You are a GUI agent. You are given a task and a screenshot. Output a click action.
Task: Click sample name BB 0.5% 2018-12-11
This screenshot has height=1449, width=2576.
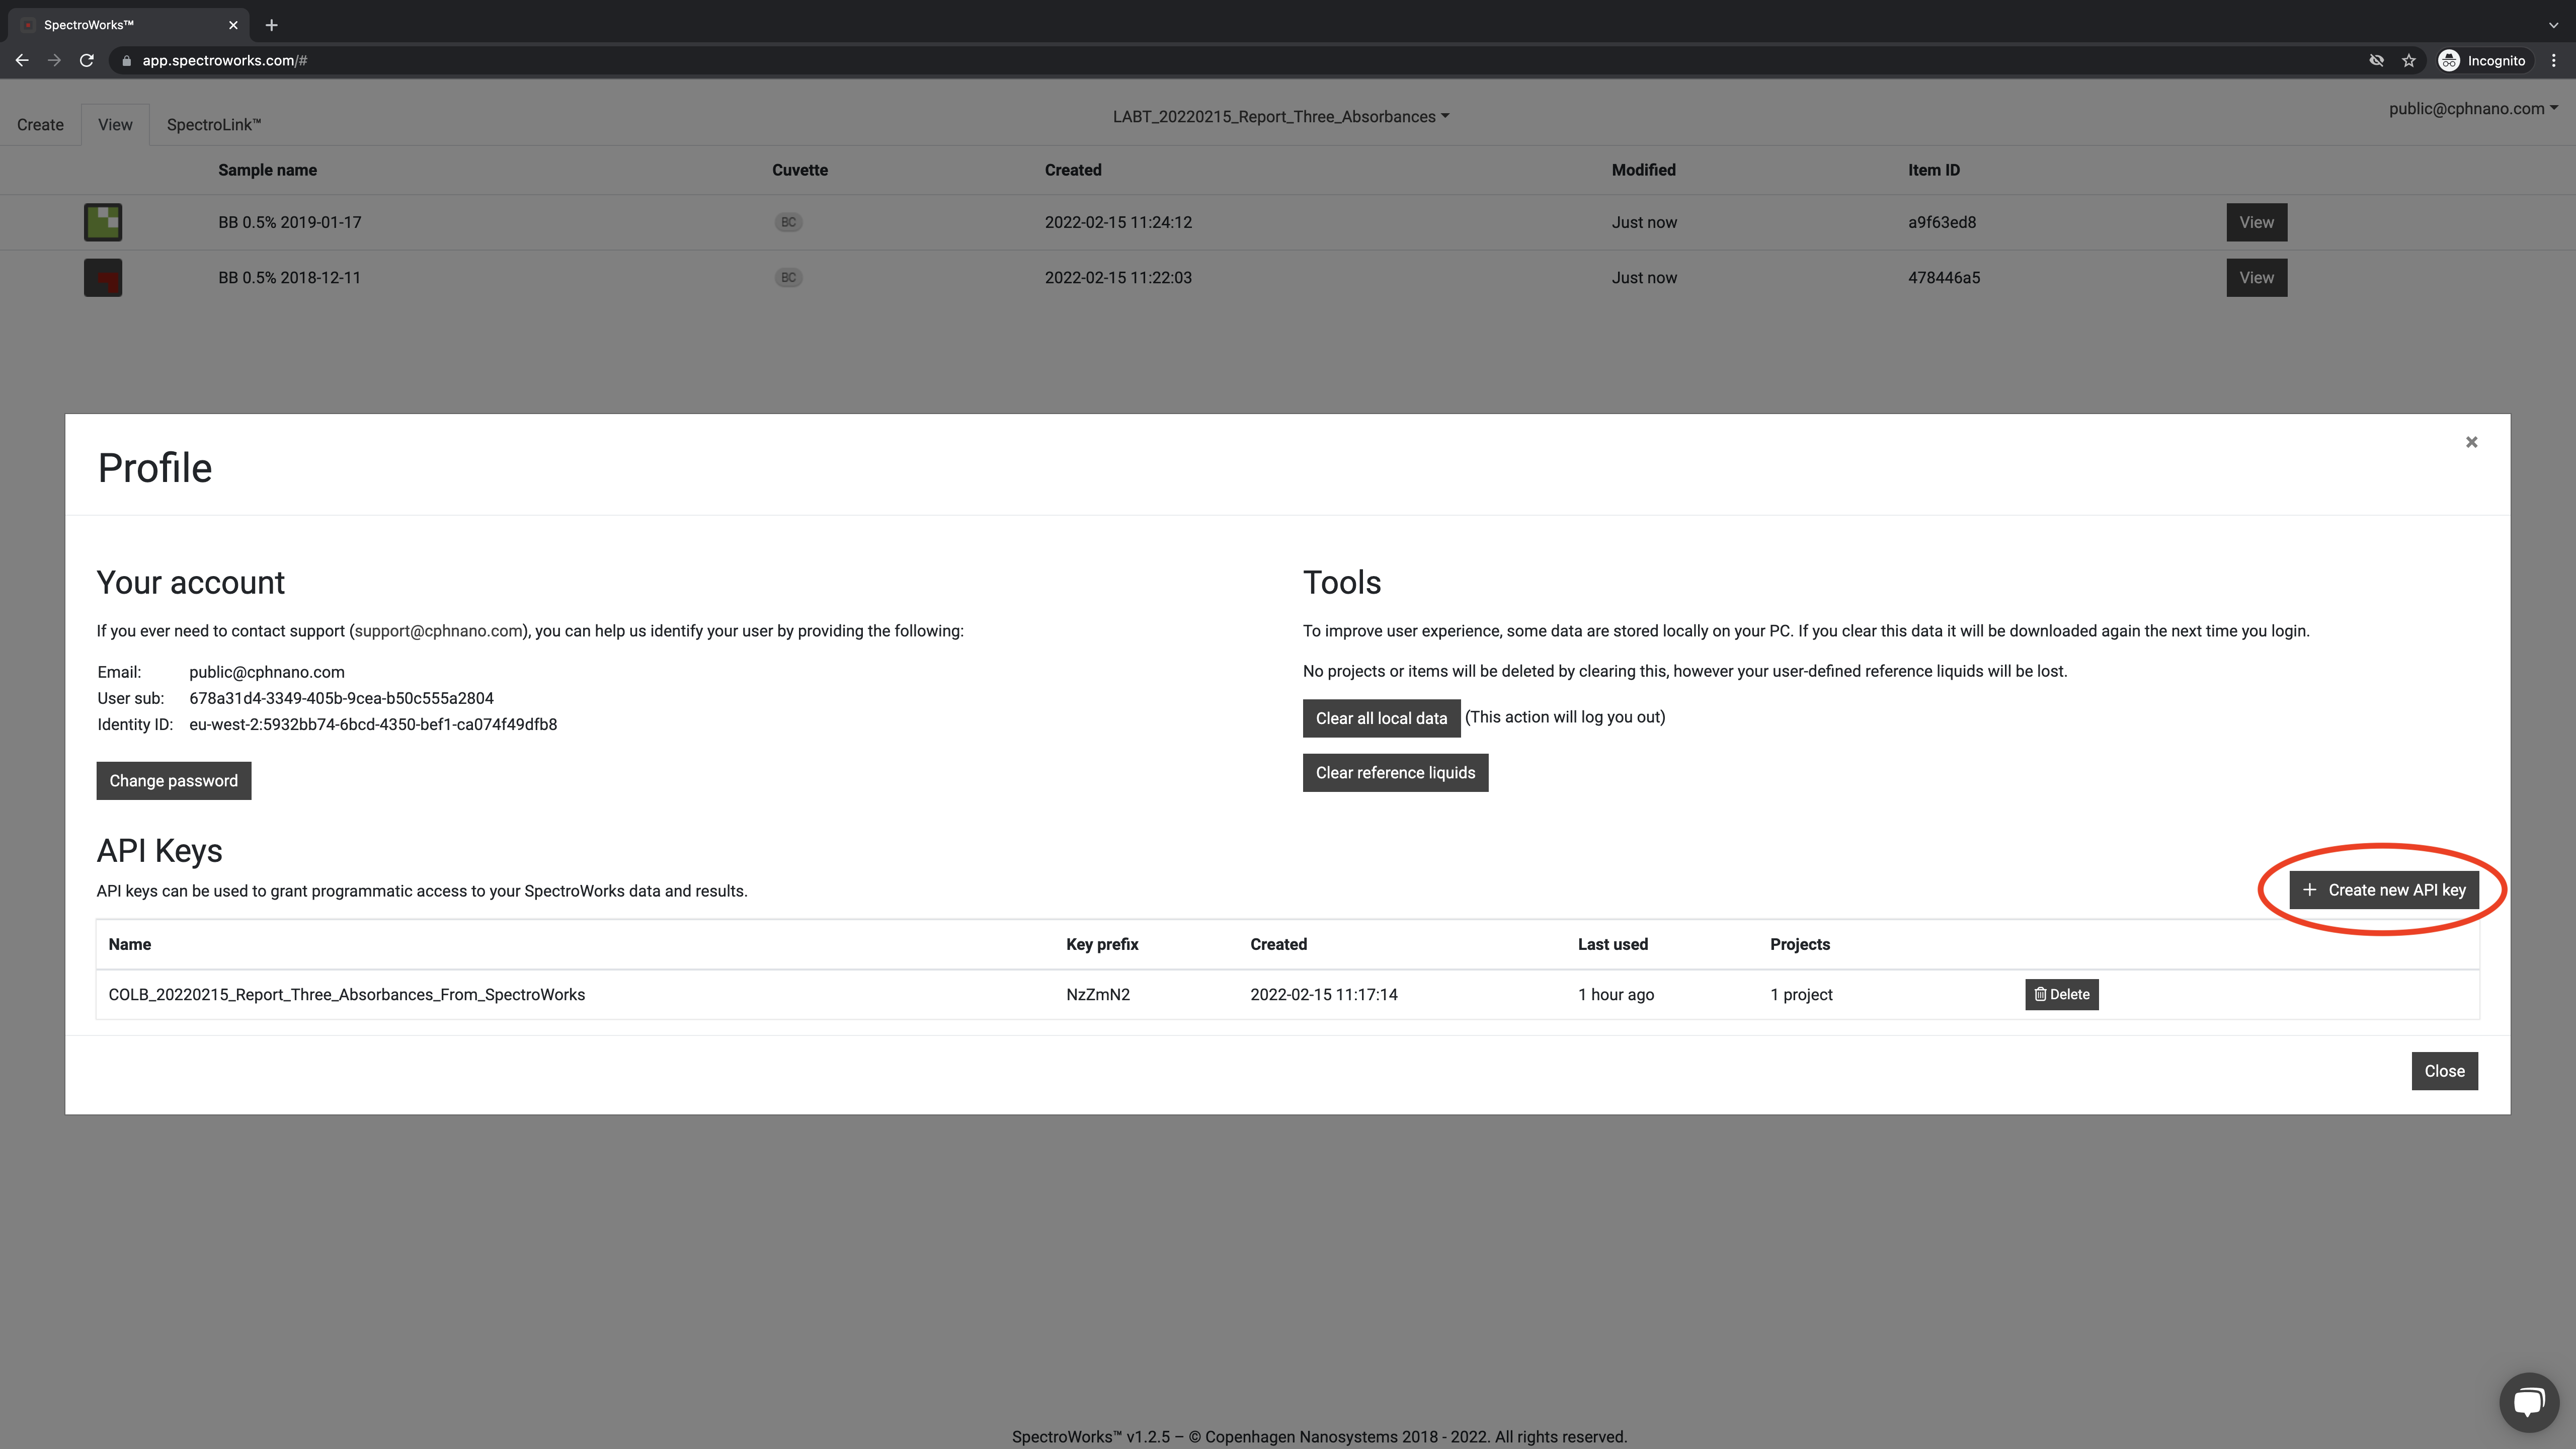pyautogui.click(x=289, y=278)
